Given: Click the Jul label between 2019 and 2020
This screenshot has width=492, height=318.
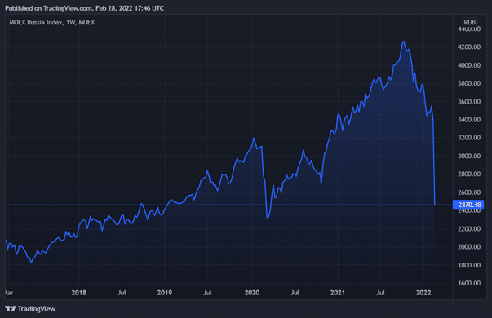Looking at the screenshot, I should tap(207, 293).
